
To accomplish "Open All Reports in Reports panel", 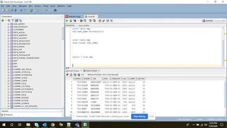I will pyautogui.click(x=8, y=114).
